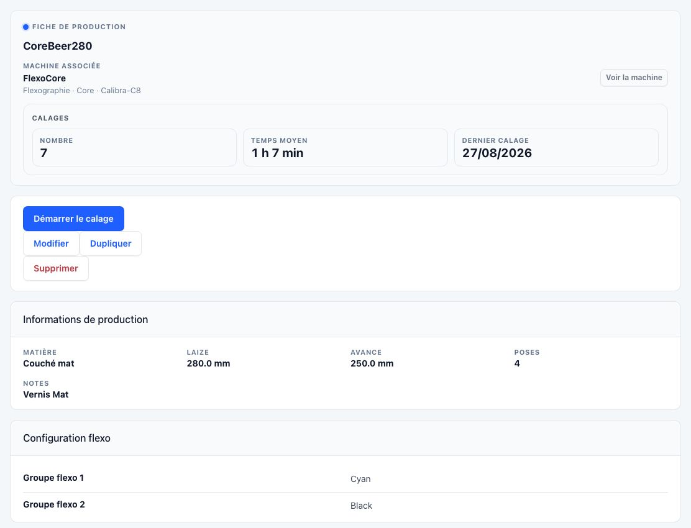Click the Dernier calage date 27/08/2026

497,153
